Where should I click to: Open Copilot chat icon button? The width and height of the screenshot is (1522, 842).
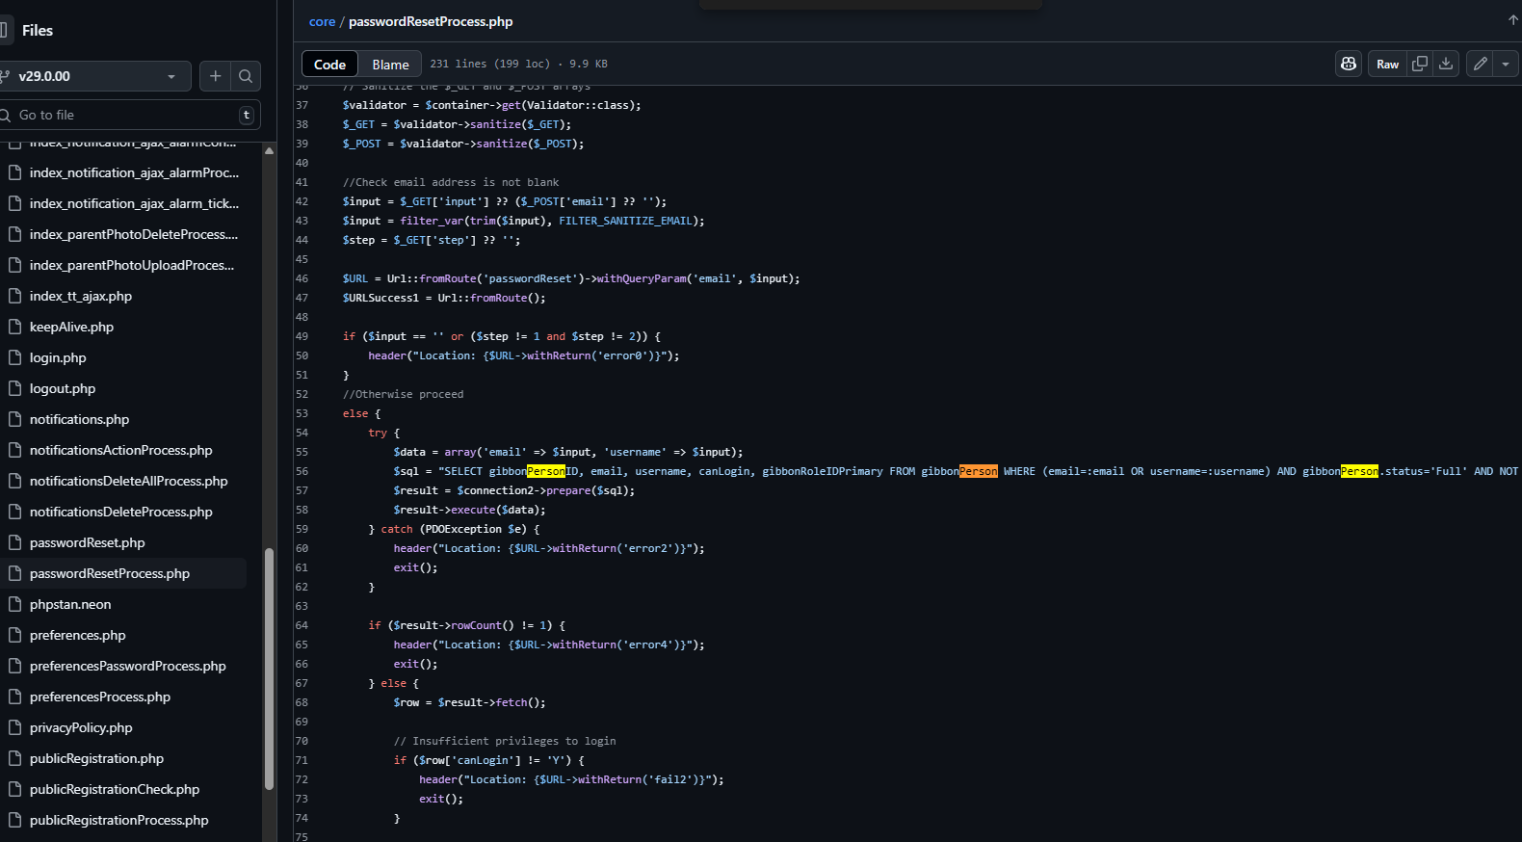tap(1349, 64)
